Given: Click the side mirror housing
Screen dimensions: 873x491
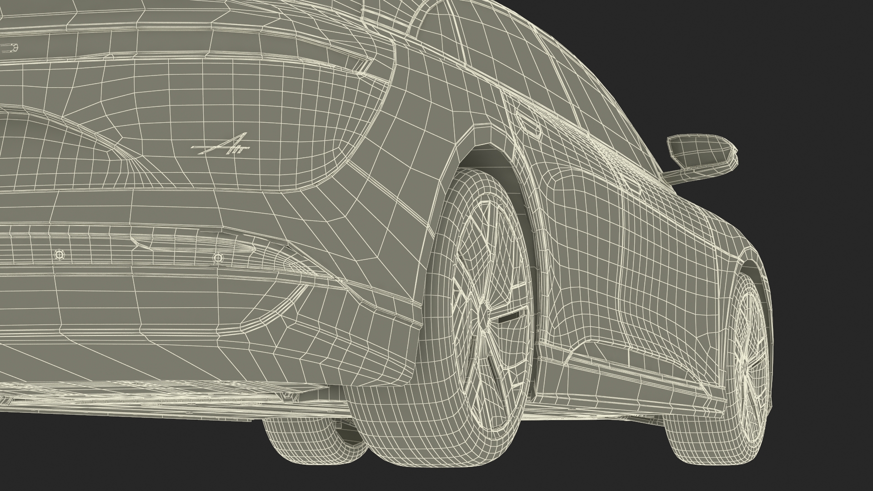Looking at the screenshot, I should pos(699,153).
